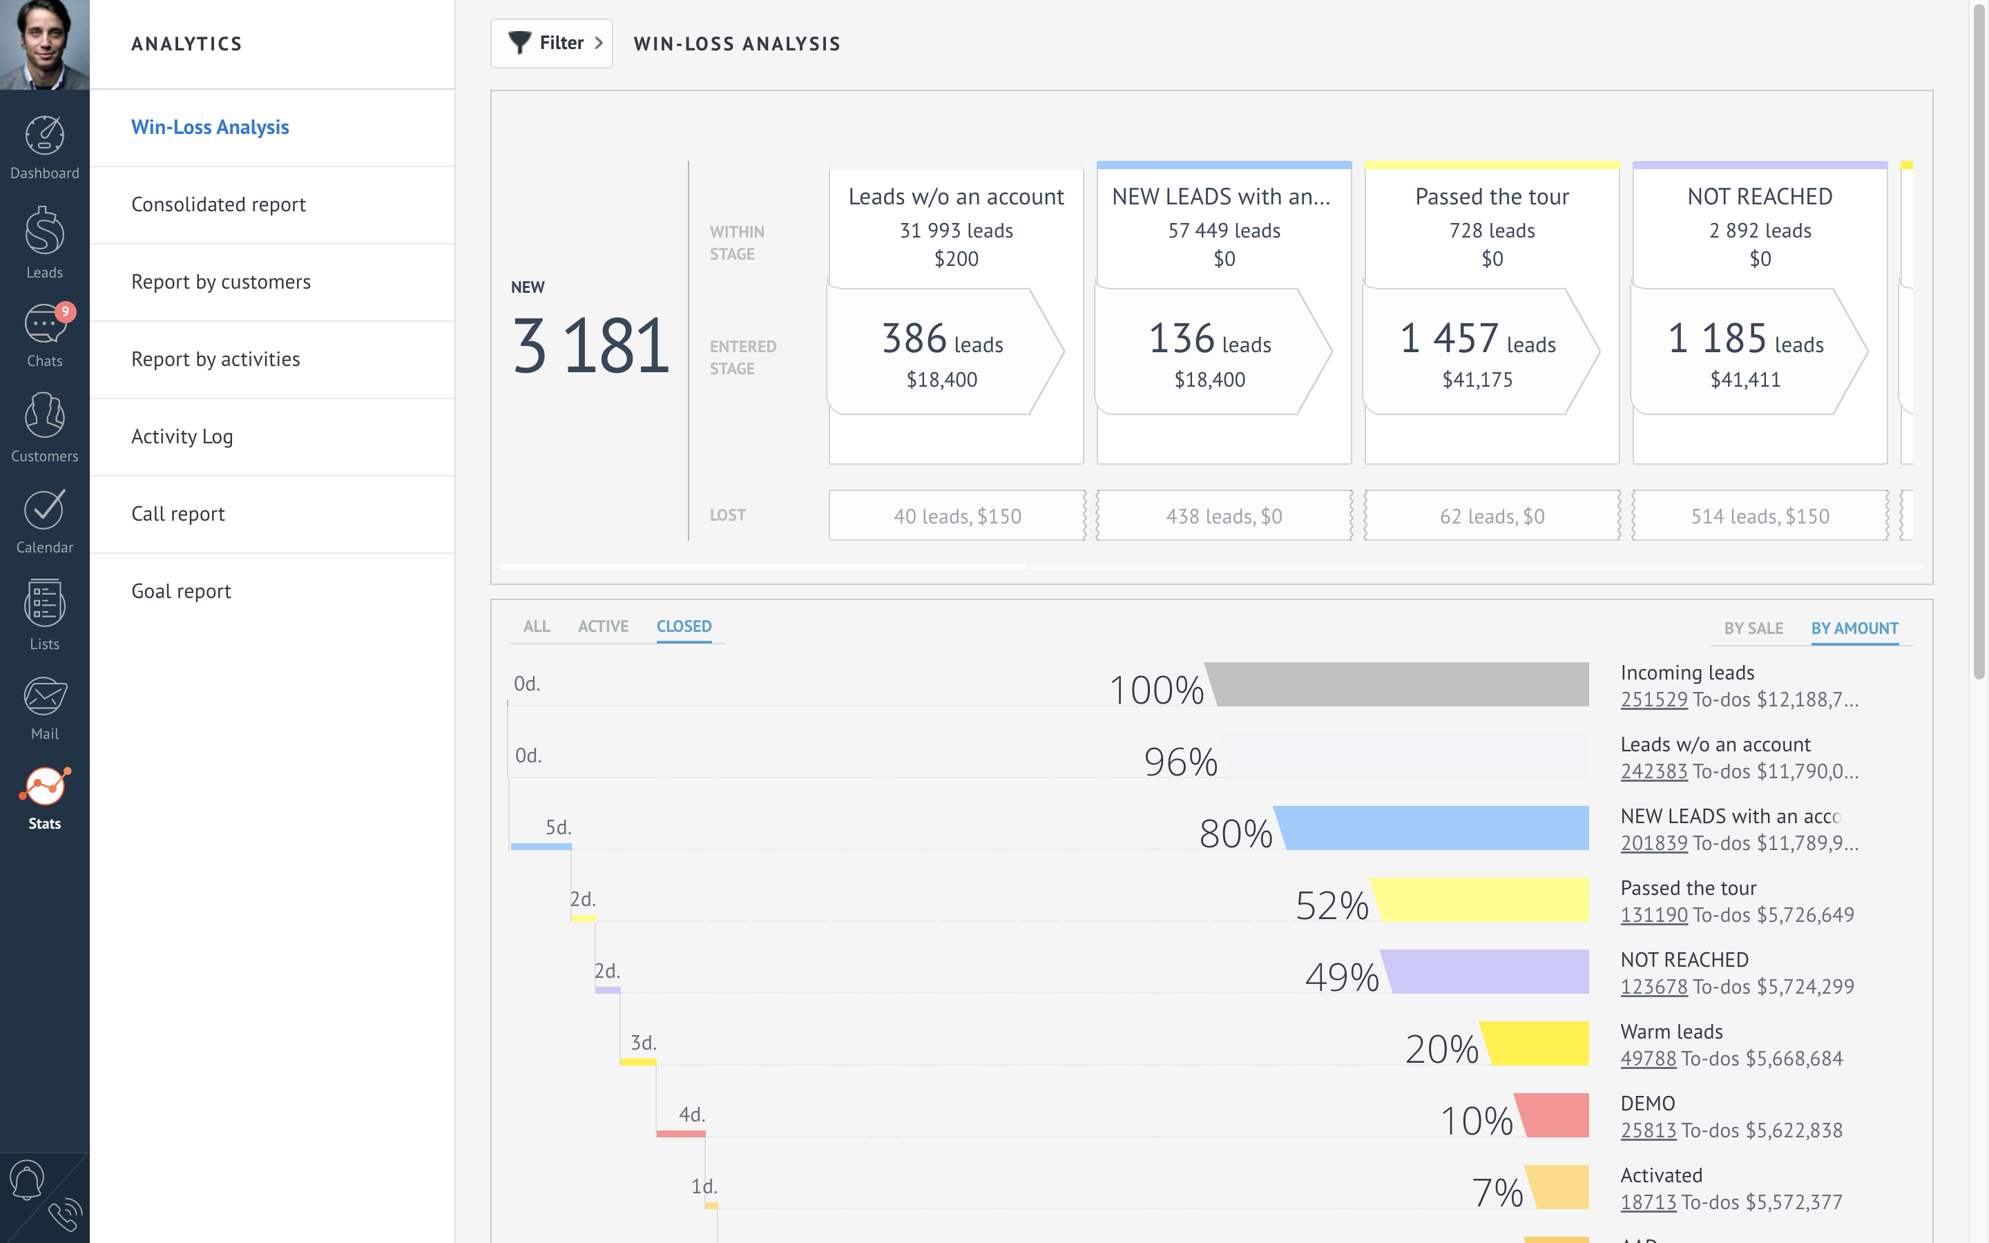This screenshot has width=1989, height=1243.
Task: Switch funnel view to ACTIVE
Action: click(x=604, y=626)
